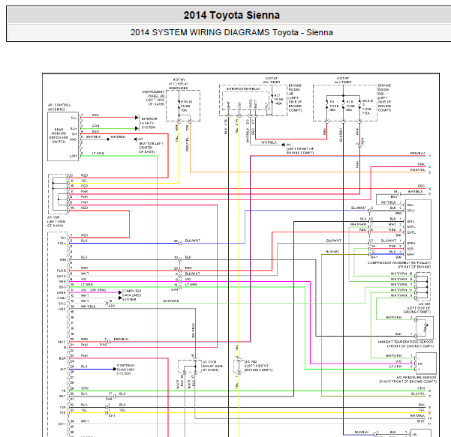Click the "2014 Toyota Sienna" heading
451x437 pixels.
point(232,15)
